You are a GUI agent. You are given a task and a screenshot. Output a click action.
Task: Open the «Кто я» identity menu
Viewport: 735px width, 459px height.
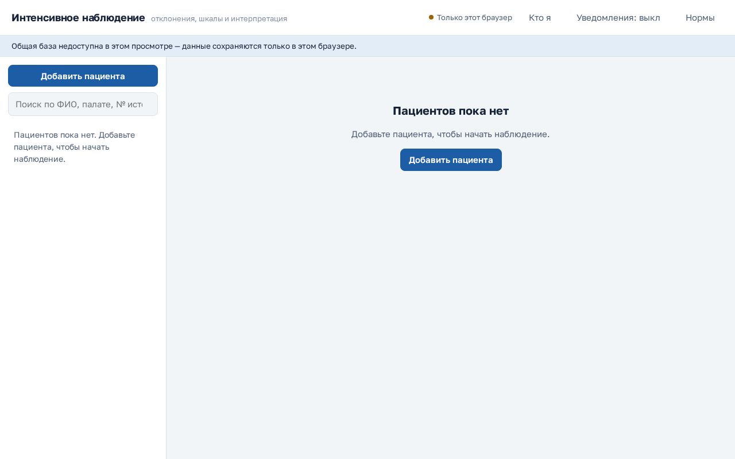(x=540, y=18)
